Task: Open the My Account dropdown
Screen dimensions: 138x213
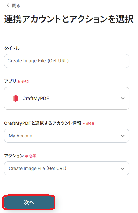Action: pos(67,136)
